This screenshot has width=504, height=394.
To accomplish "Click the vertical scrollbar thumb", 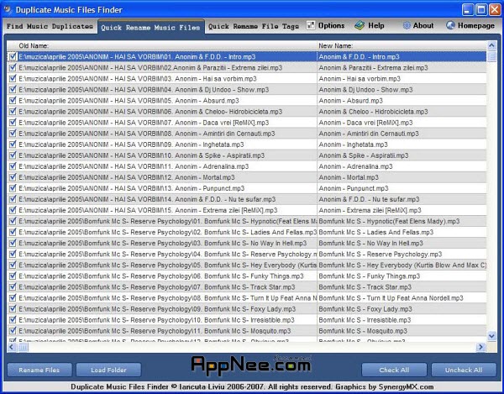I will pyautogui.click(x=491, y=56).
